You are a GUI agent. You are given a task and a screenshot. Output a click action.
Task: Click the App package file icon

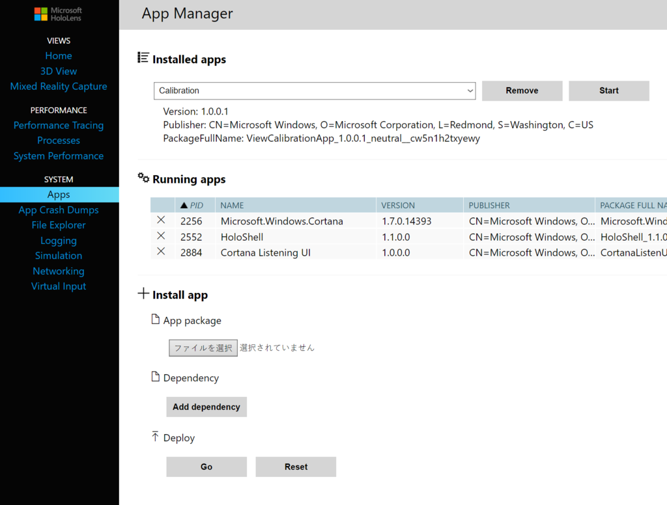(x=155, y=320)
